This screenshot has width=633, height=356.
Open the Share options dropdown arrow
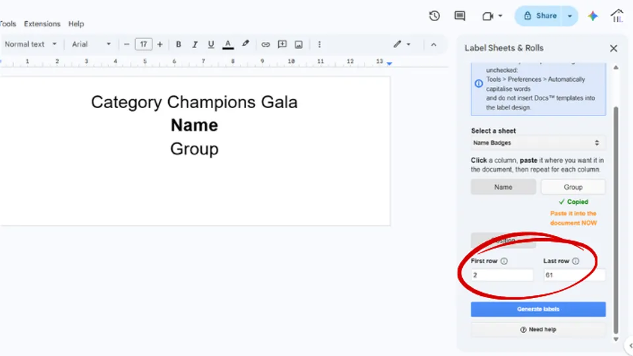pos(570,16)
